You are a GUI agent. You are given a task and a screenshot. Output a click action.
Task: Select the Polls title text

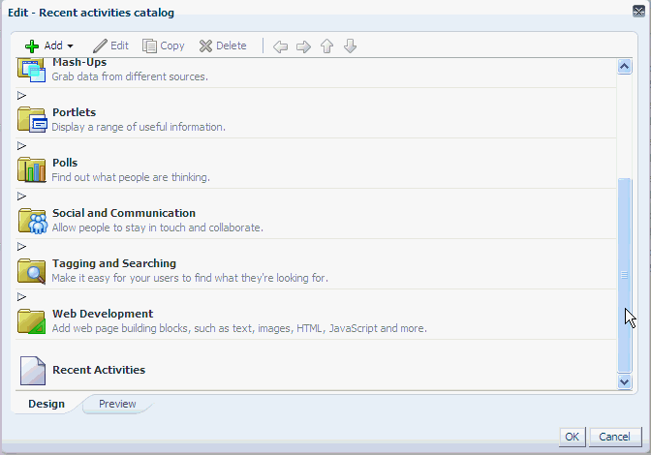[x=65, y=163]
